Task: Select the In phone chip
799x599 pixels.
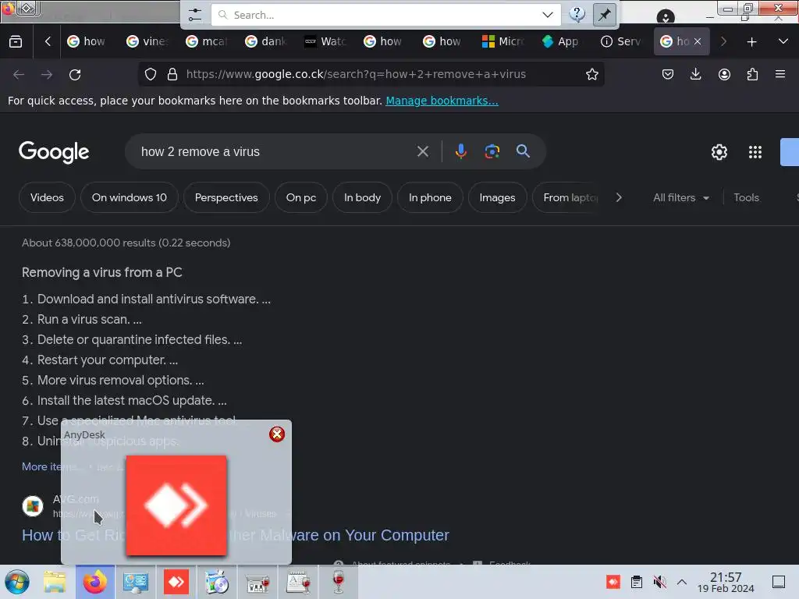Action: [x=430, y=197]
